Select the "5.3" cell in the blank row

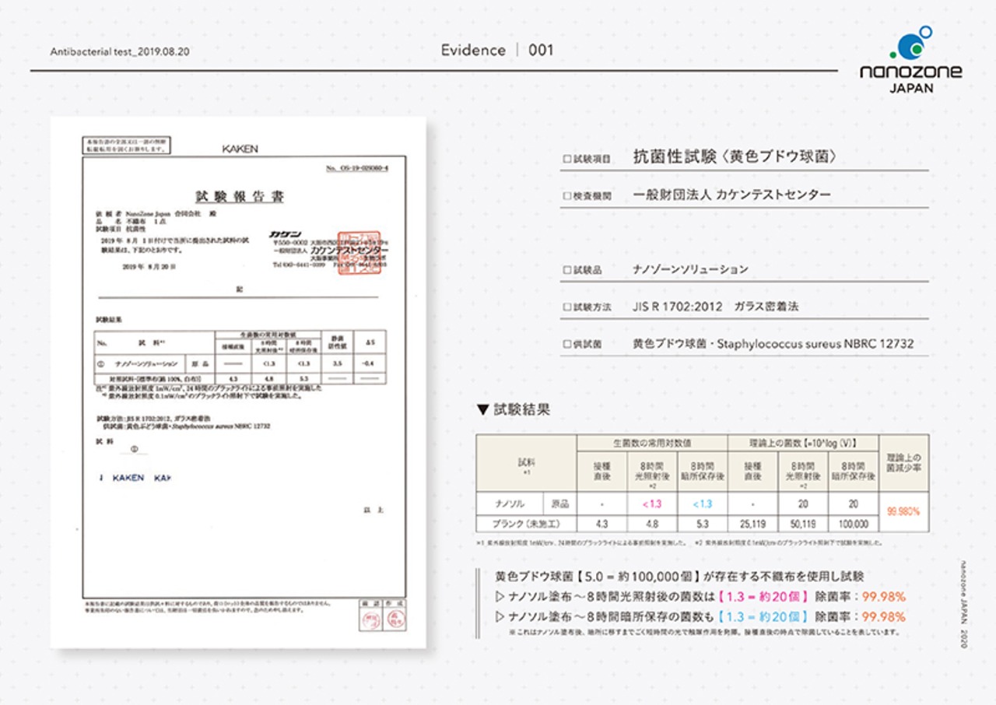[x=702, y=524]
